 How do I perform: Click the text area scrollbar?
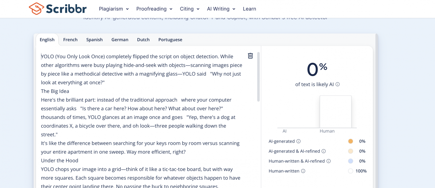(258, 77)
